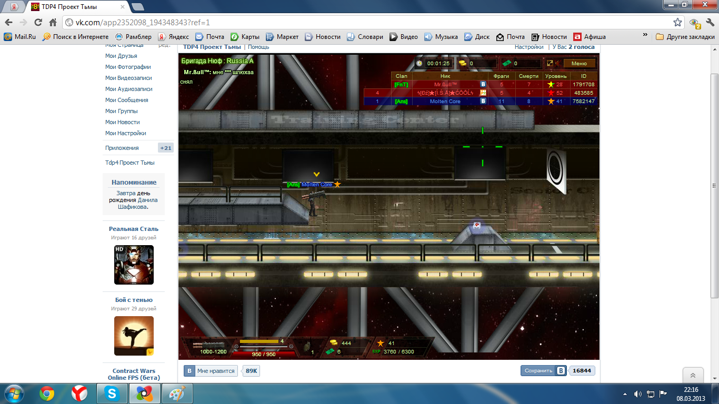This screenshot has height=404, width=719.
Task: Click the green cash icon in the top HUD
Action: [506, 63]
